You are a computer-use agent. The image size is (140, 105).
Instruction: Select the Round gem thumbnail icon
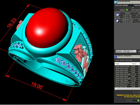click(x=118, y=14)
